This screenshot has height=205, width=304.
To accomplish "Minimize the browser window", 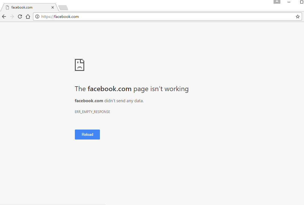I will coord(289,2).
